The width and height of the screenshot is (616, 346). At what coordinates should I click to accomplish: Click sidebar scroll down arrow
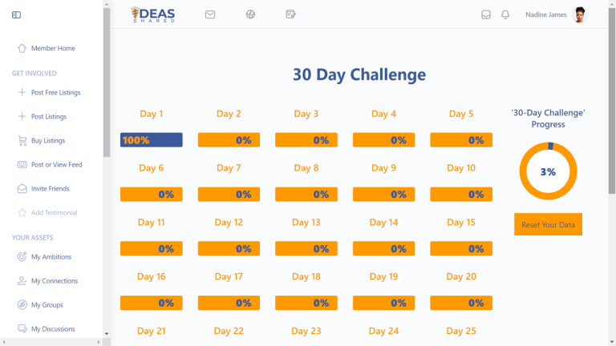[x=107, y=334]
